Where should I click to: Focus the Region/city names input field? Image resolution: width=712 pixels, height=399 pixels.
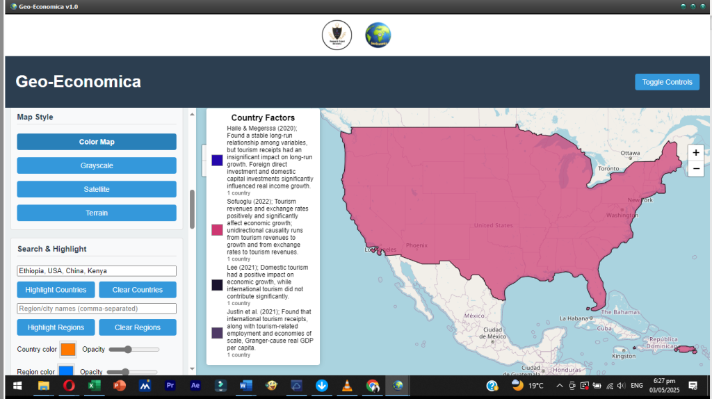pos(97,309)
